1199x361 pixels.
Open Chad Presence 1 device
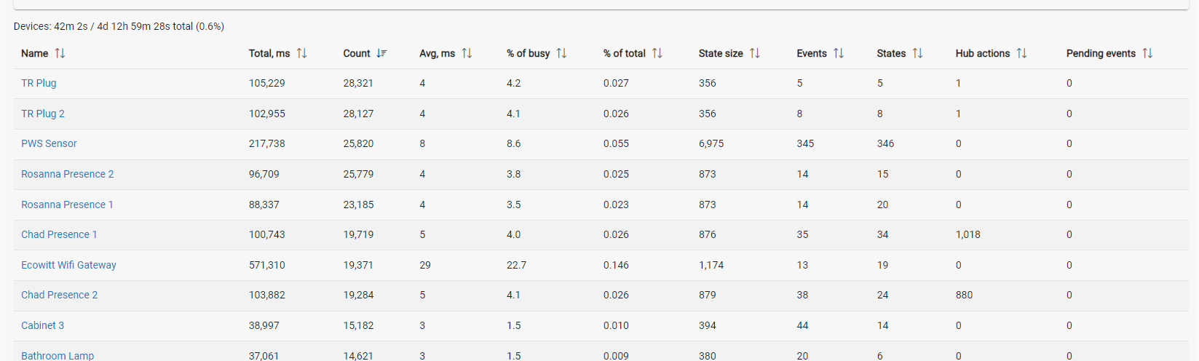tap(59, 234)
